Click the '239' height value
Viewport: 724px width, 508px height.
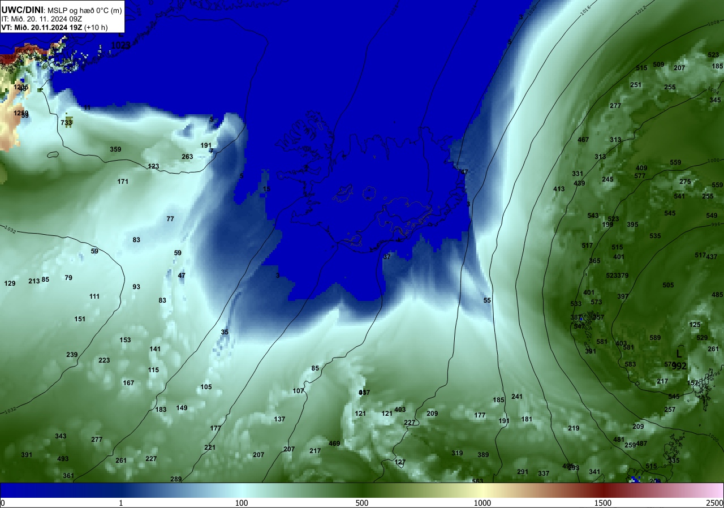[x=72, y=355]
